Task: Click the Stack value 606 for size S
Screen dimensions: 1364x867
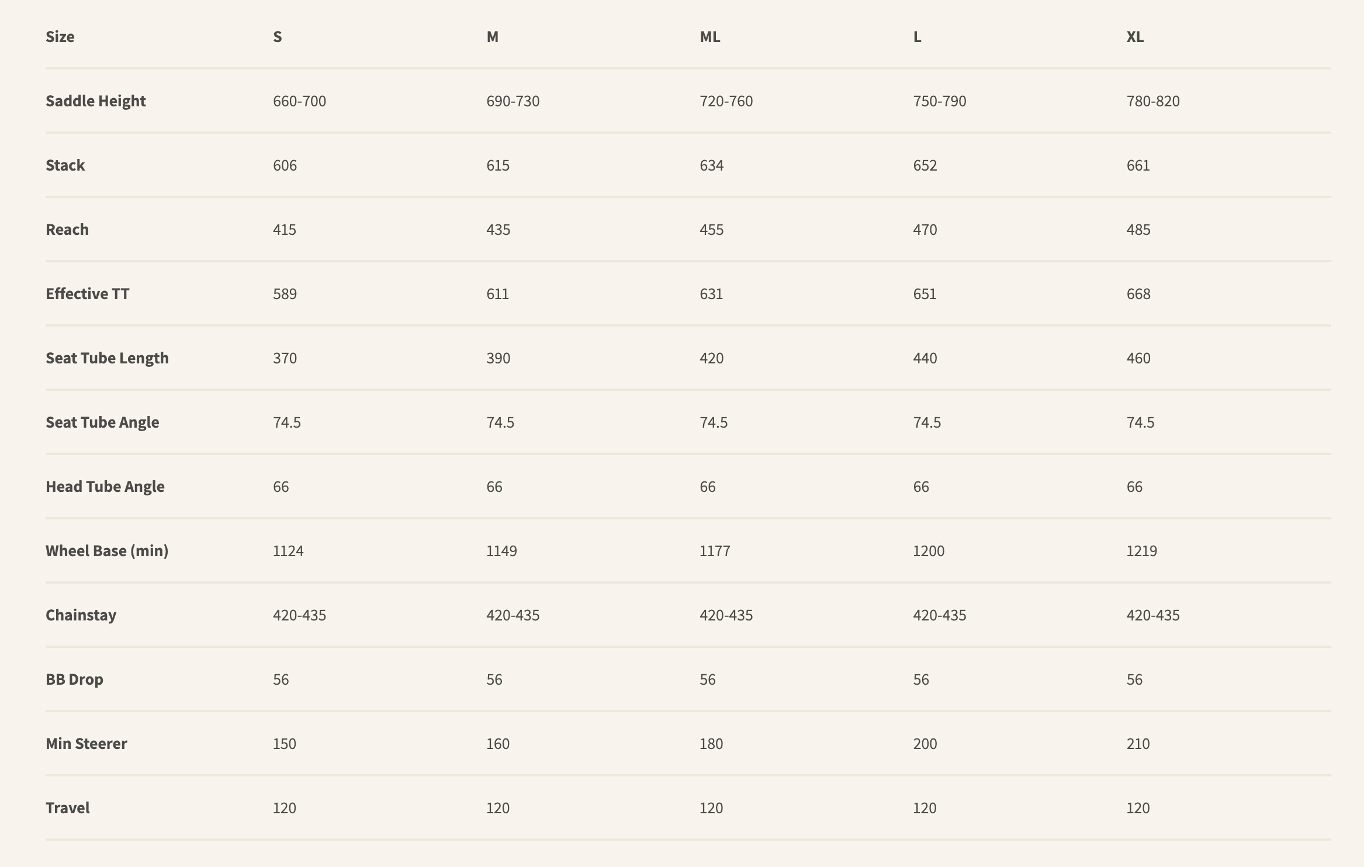Action: coord(285,165)
